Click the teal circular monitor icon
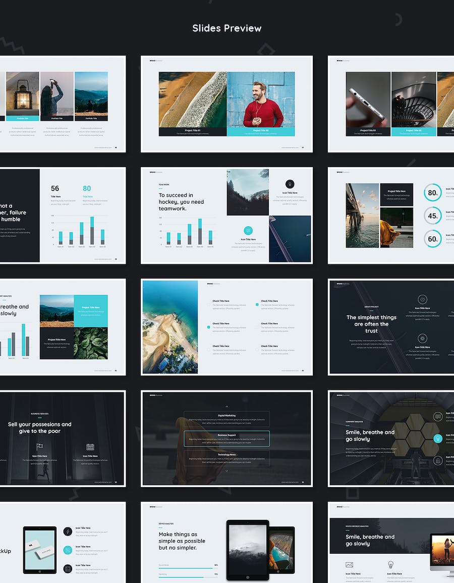454x583 pixels. tap(248, 230)
